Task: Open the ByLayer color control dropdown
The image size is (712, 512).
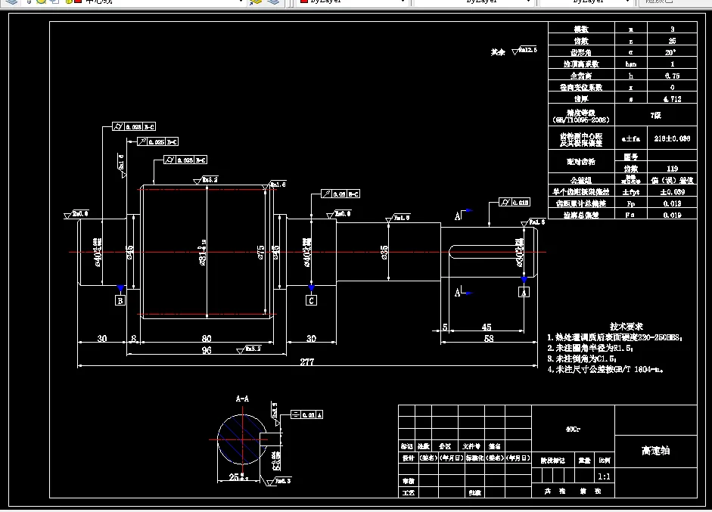Action: [352, 2]
